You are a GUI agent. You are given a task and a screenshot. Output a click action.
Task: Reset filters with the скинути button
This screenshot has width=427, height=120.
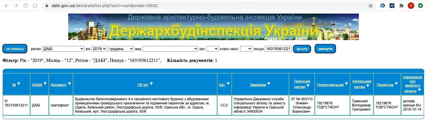(325, 49)
